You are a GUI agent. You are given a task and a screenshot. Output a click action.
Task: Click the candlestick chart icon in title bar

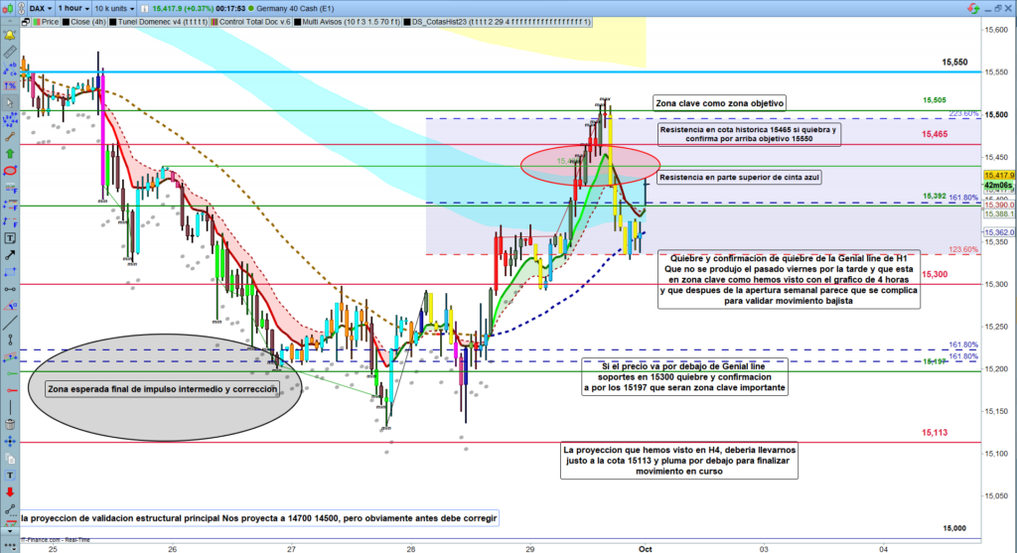click(8, 6)
